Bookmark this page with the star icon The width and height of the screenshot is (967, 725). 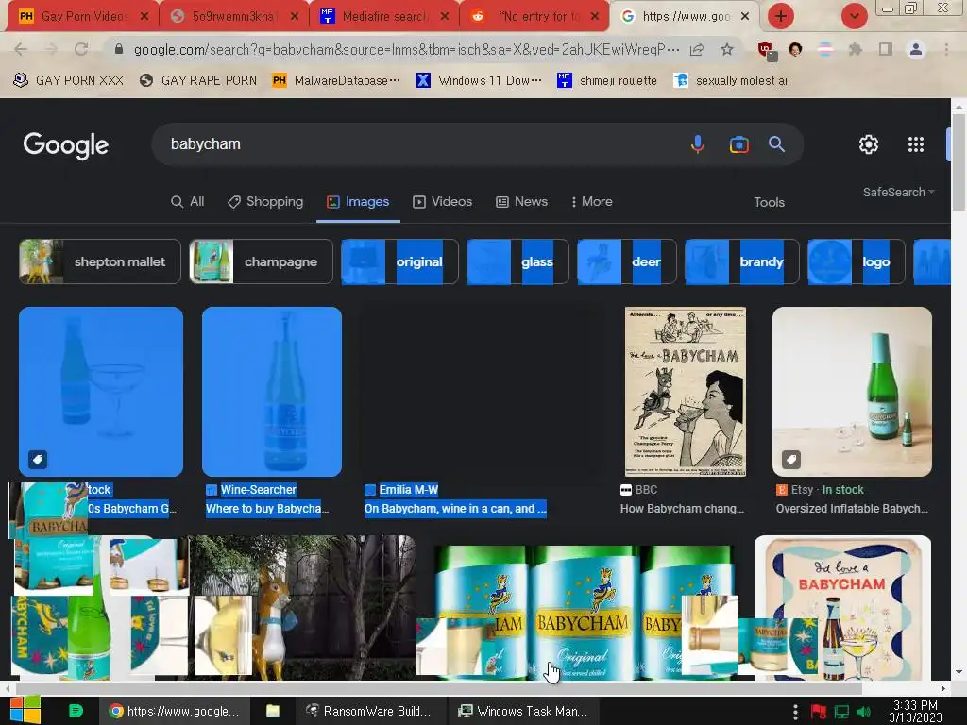[727, 49]
